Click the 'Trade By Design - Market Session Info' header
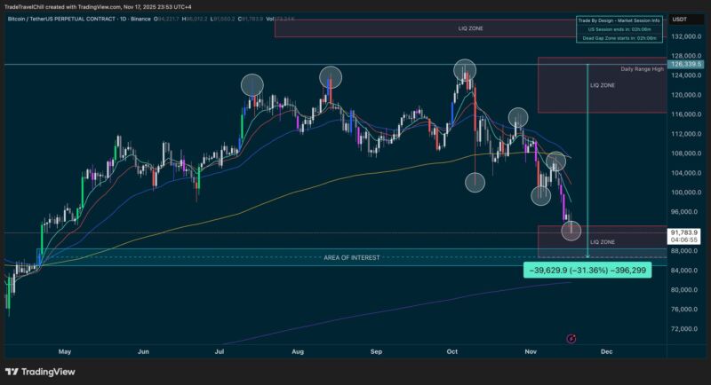Image resolution: width=711 pixels, height=385 pixels. click(619, 20)
